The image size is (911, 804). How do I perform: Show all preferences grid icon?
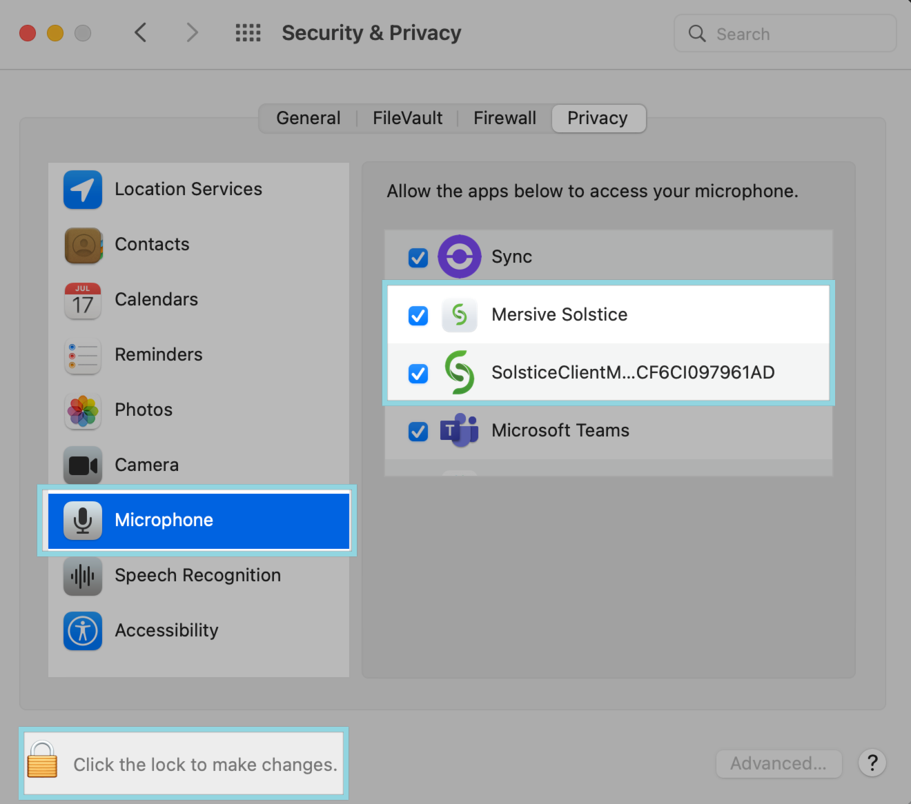tap(248, 33)
